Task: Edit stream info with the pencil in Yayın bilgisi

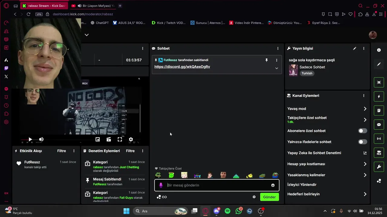Action: click(355, 48)
